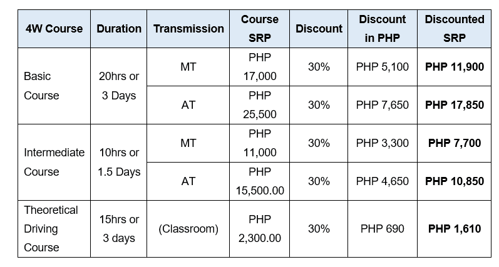Click the "Discount in PHP" header
This screenshot has width=499, height=267.
[x=382, y=29]
